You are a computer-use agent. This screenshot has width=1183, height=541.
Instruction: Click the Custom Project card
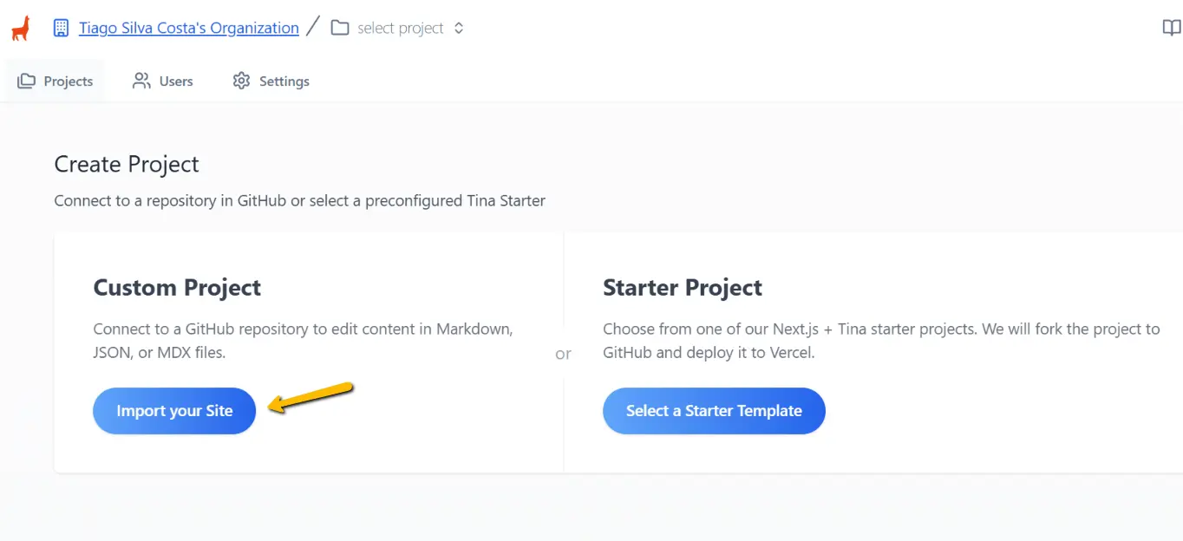(308, 351)
